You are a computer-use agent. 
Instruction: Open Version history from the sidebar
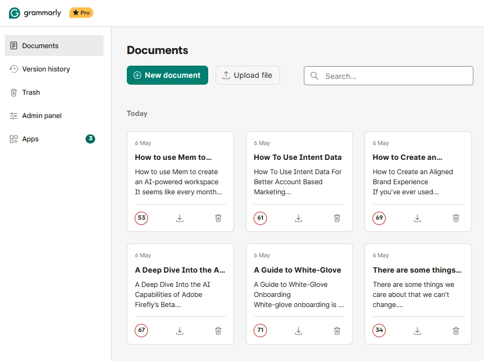point(46,69)
